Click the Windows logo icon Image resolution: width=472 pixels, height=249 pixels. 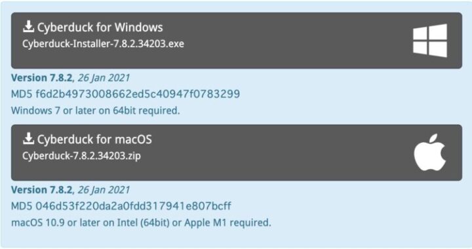coord(430,41)
